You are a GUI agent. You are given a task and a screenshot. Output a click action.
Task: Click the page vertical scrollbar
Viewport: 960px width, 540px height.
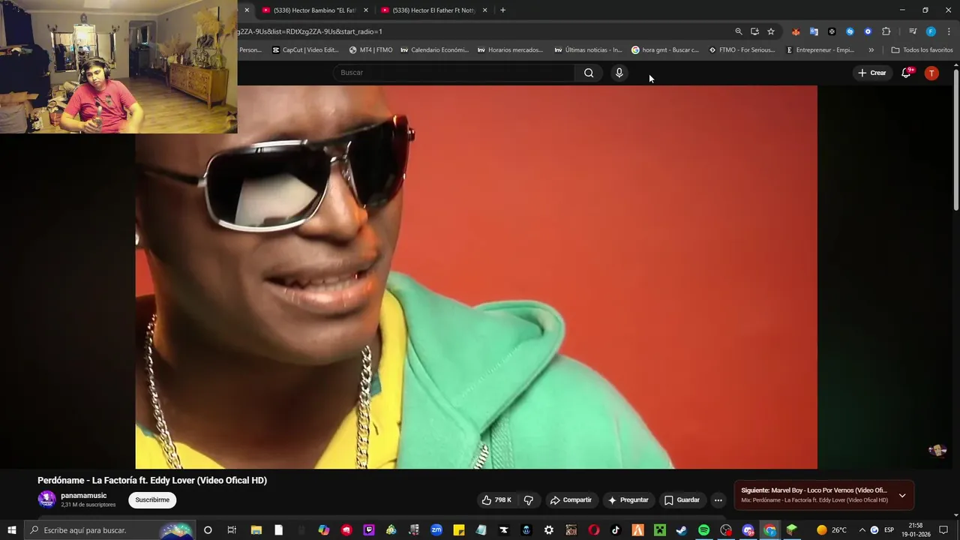[955, 139]
